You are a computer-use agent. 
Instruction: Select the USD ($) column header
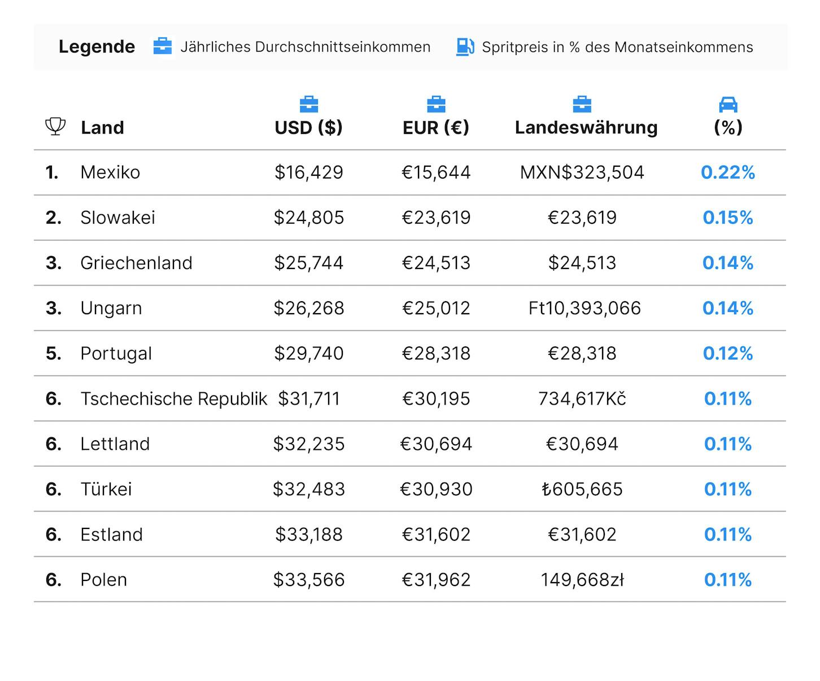pyautogui.click(x=309, y=128)
